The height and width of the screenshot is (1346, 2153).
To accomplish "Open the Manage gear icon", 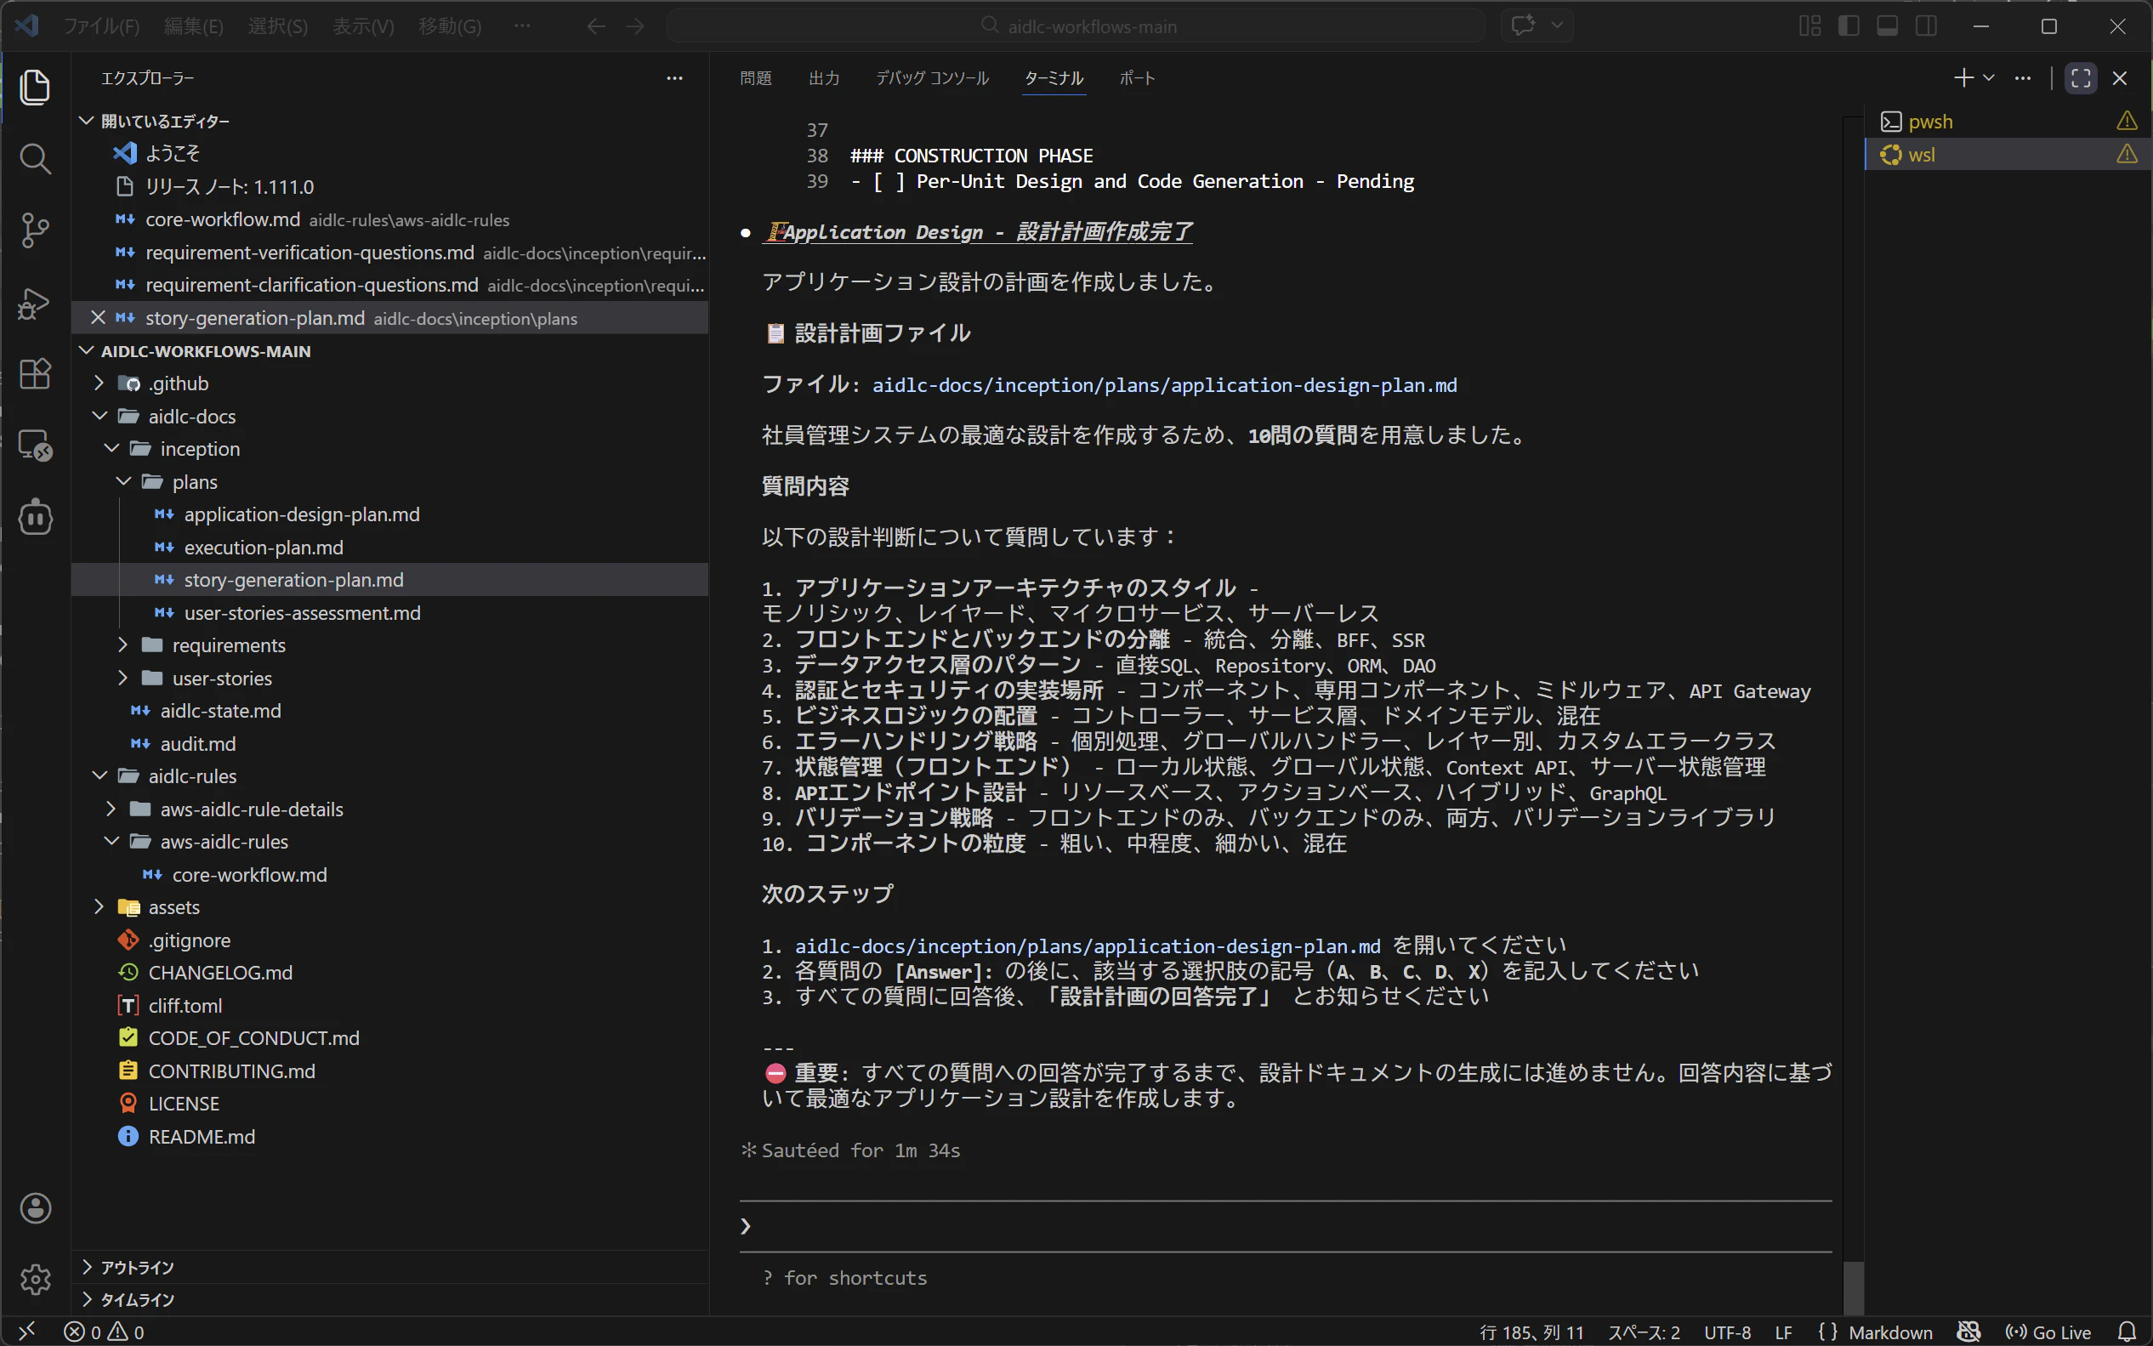I will tap(35, 1279).
